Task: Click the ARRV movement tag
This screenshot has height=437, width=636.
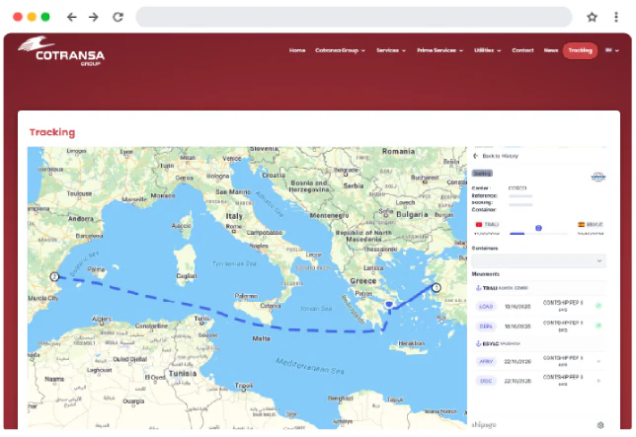Action: [x=486, y=361]
